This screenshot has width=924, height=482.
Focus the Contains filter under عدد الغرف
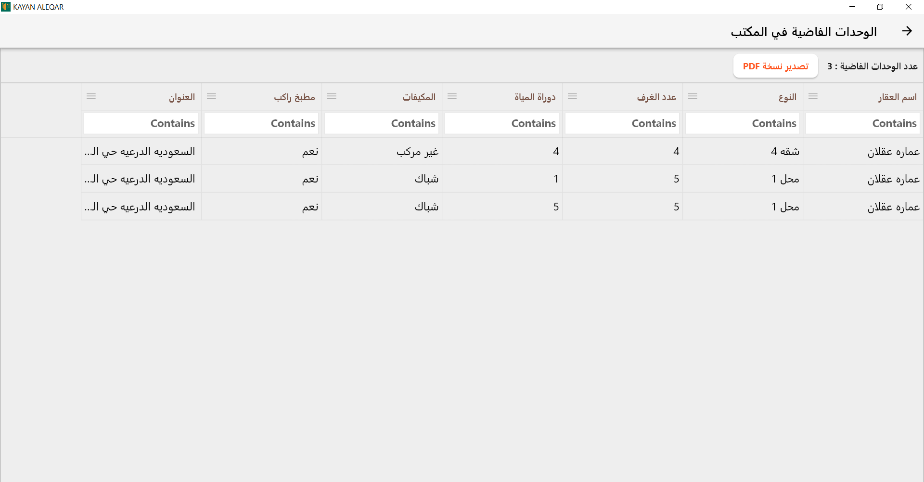[622, 123]
